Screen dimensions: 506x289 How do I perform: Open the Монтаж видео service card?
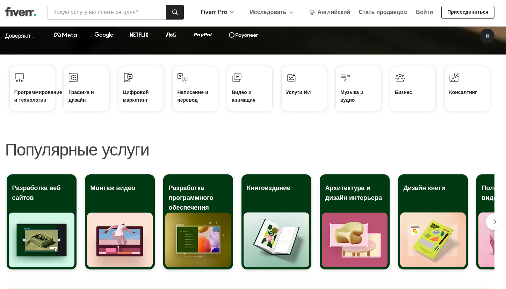tap(120, 222)
